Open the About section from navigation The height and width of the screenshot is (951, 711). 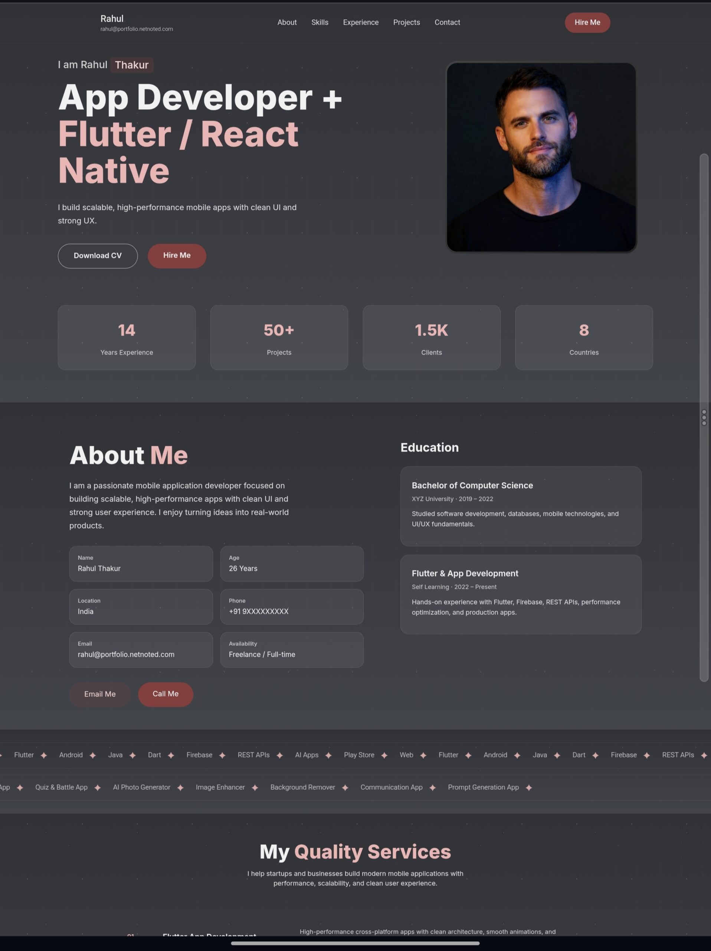[287, 22]
